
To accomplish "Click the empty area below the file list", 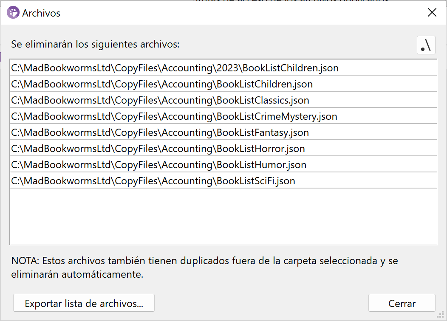I will (x=223, y=217).
